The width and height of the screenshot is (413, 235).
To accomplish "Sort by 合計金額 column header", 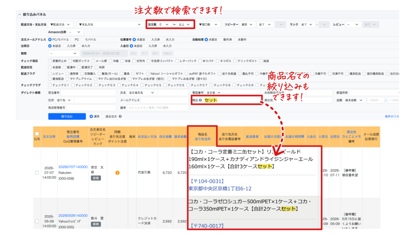I will (x=165, y=137).
